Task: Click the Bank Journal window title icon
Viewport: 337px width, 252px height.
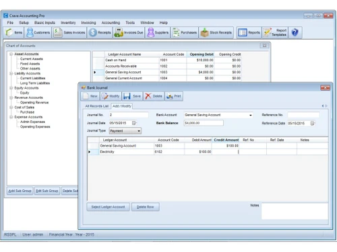Action: pos(84,87)
